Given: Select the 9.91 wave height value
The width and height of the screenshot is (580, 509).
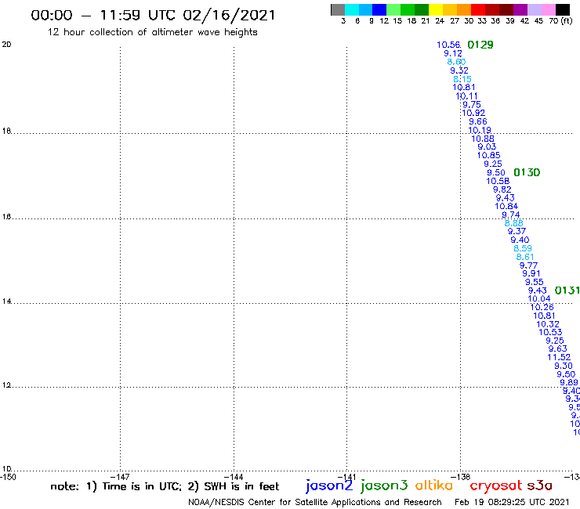Looking at the screenshot, I should pyautogui.click(x=531, y=273).
